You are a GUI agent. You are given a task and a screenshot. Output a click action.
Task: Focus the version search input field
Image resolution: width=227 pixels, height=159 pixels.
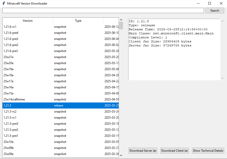tap(103, 11)
